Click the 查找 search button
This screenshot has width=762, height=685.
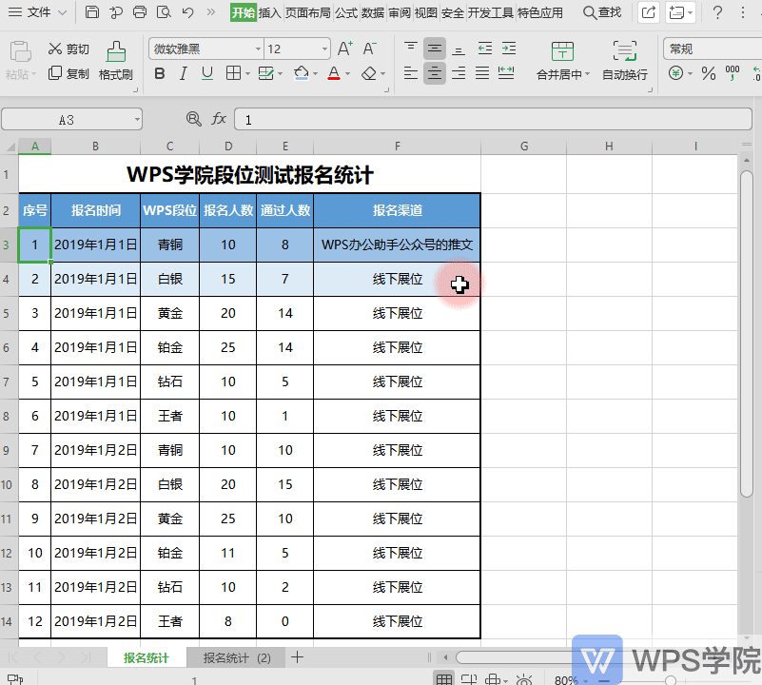tap(602, 12)
